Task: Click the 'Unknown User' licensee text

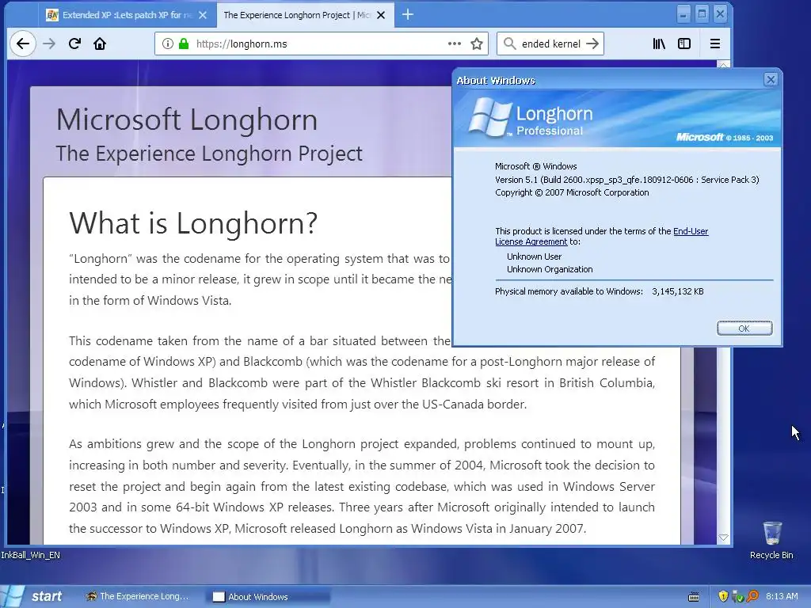Action: [534, 256]
